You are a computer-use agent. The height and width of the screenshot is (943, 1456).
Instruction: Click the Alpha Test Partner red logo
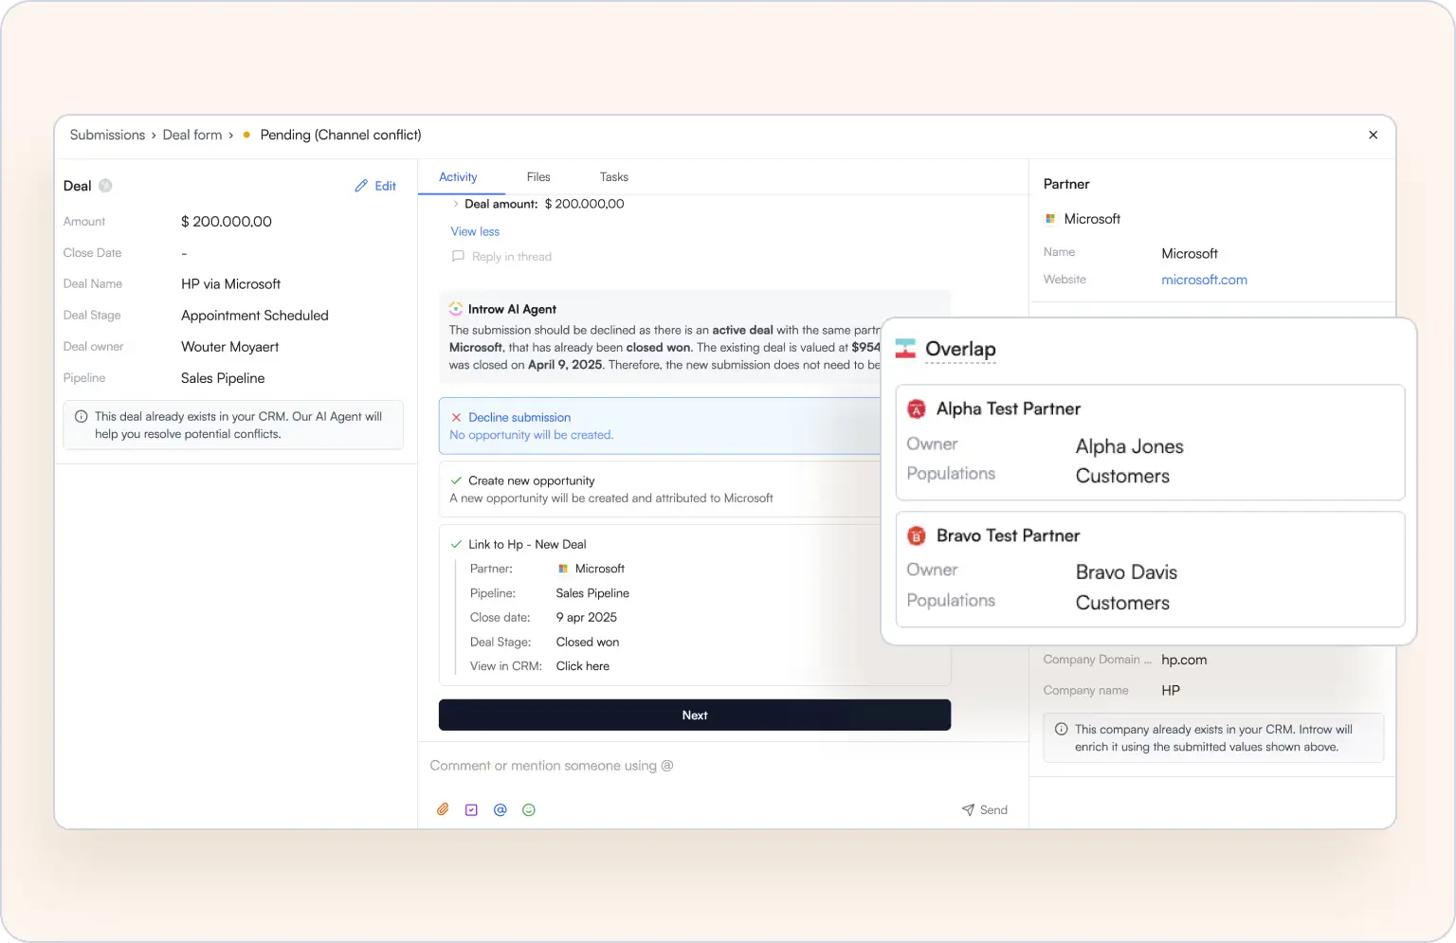coord(917,408)
